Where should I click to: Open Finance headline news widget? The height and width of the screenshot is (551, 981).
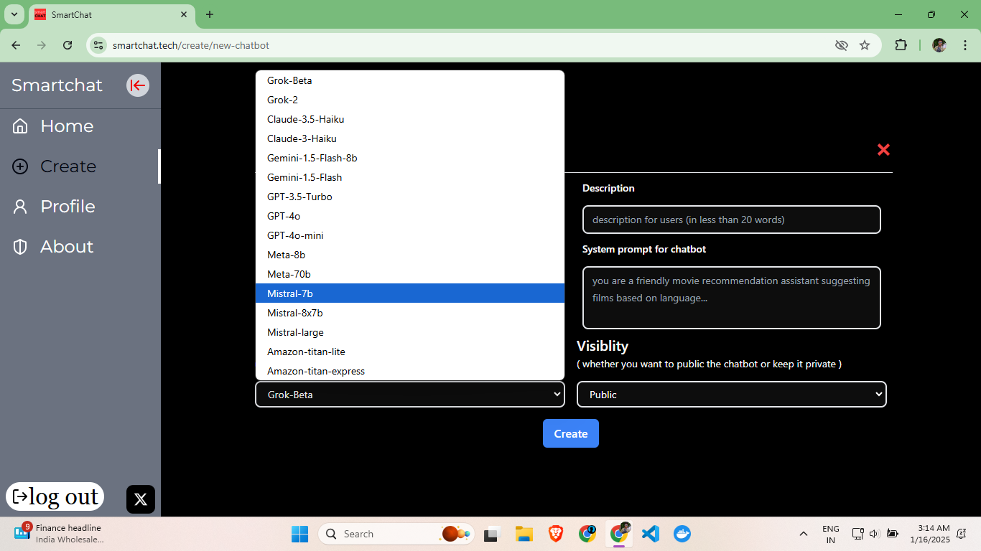click(x=59, y=534)
